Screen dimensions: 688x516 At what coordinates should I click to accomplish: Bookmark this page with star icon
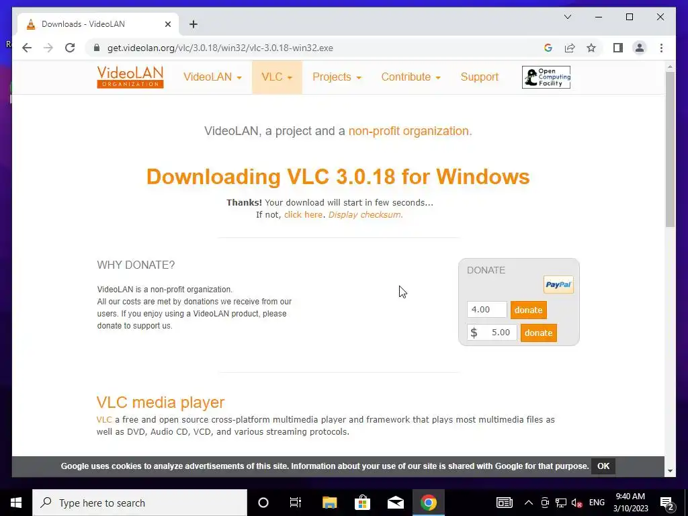pos(591,48)
